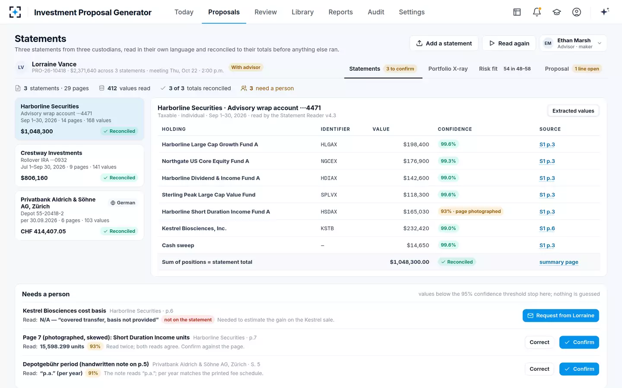
Task: Go to the Today tab
Action: point(184,12)
